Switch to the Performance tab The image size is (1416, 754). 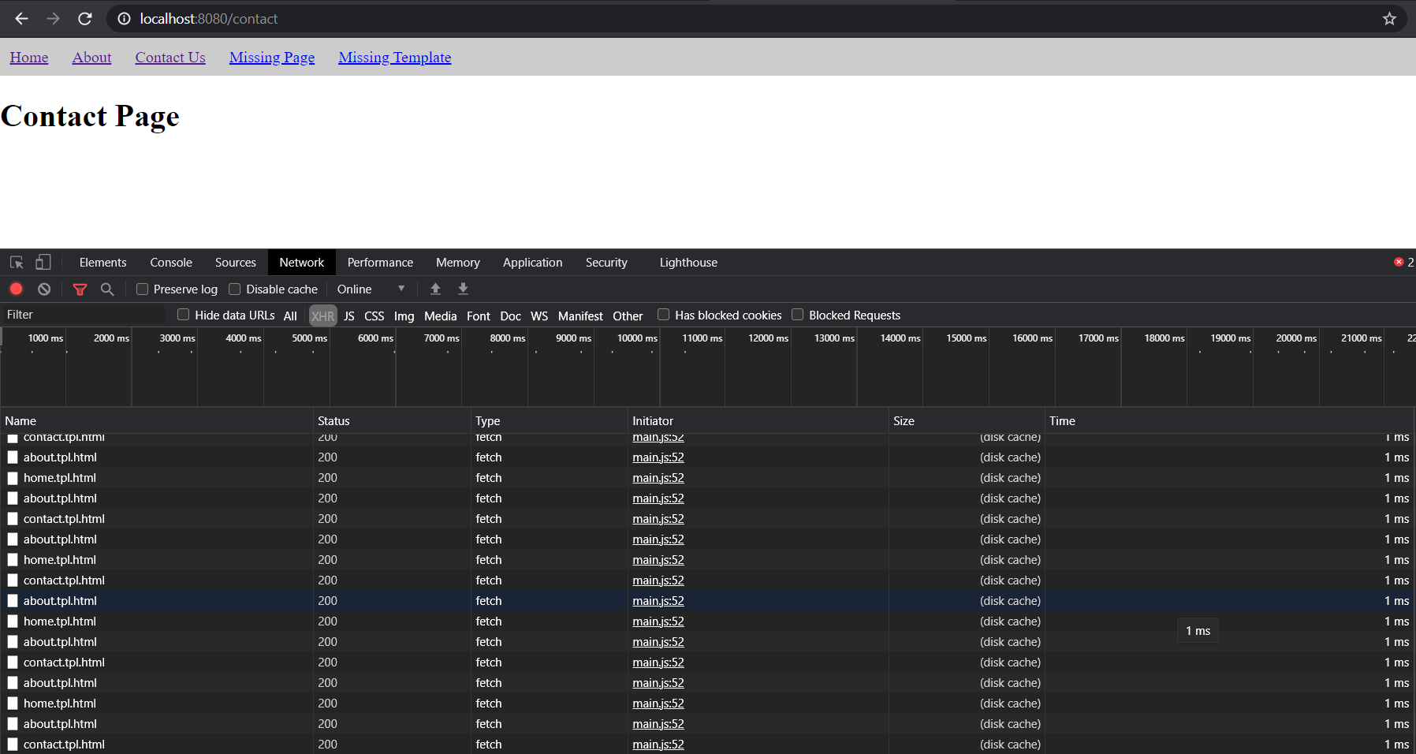(x=380, y=262)
